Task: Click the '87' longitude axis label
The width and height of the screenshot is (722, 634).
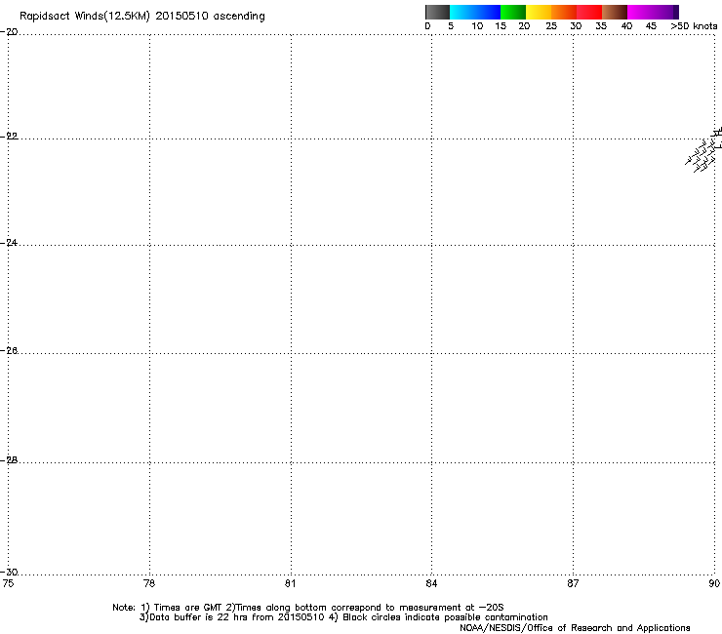Action: click(573, 584)
